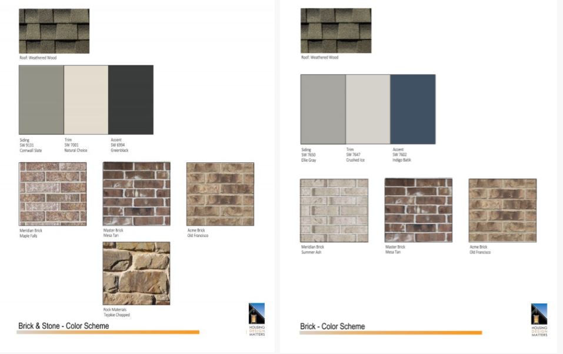
Task: Click the 'Crushed Ice' label text
Action: [355, 160]
